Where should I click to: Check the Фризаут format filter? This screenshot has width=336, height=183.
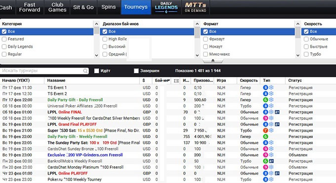point(206,39)
